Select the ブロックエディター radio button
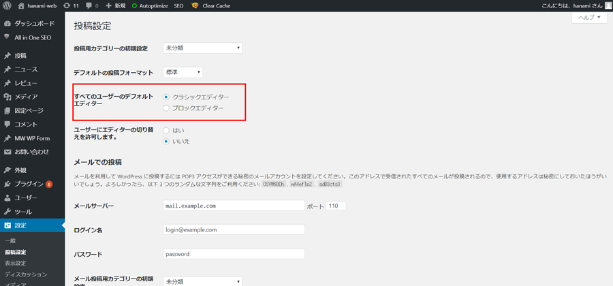The image size is (613, 286). (166, 108)
